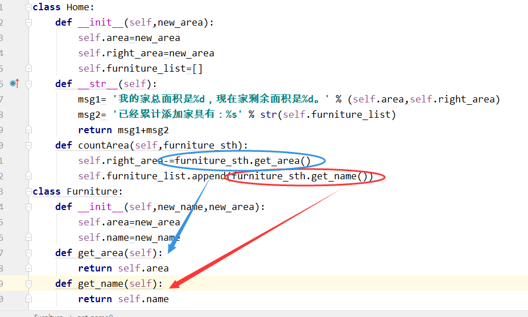528x317 pixels.
Task: Click 'def get_area(self):' definition
Action: tap(109, 253)
